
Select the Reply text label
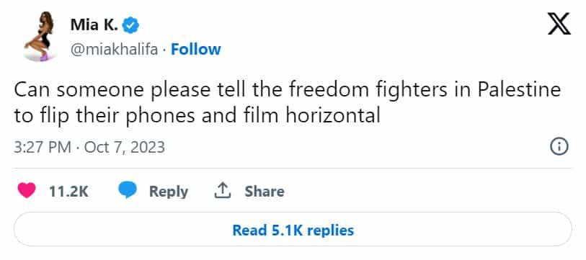pos(169,192)
